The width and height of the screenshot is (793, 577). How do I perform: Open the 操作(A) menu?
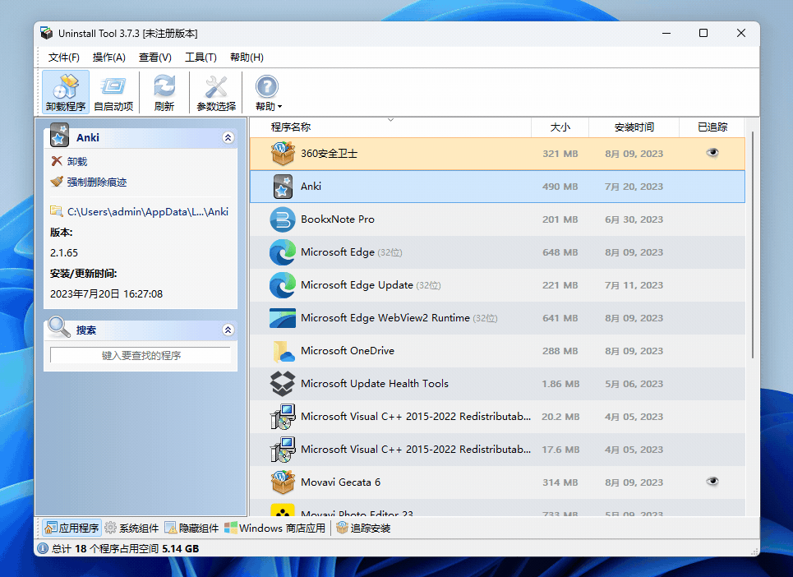(x=108, y=57)
